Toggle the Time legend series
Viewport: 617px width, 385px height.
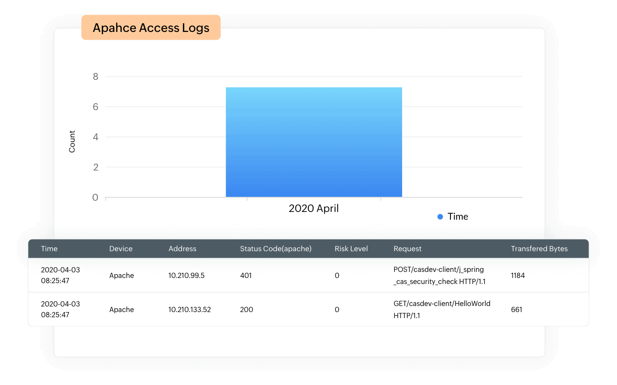457,217
